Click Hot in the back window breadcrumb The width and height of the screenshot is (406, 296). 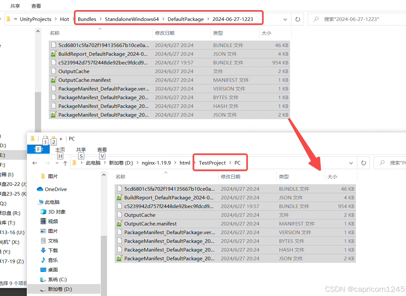click(x=65, y=19)
